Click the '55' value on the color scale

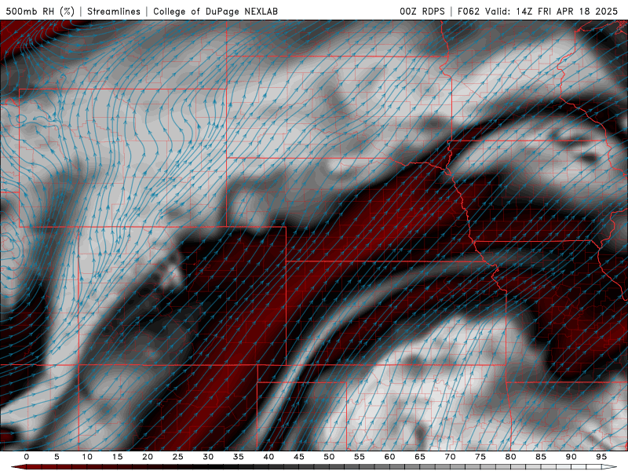point(360,457)
